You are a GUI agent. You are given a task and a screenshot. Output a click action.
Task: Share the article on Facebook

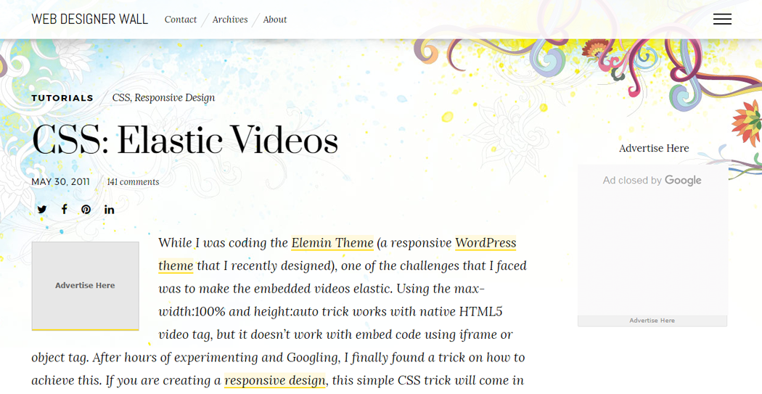coord(64,209)
